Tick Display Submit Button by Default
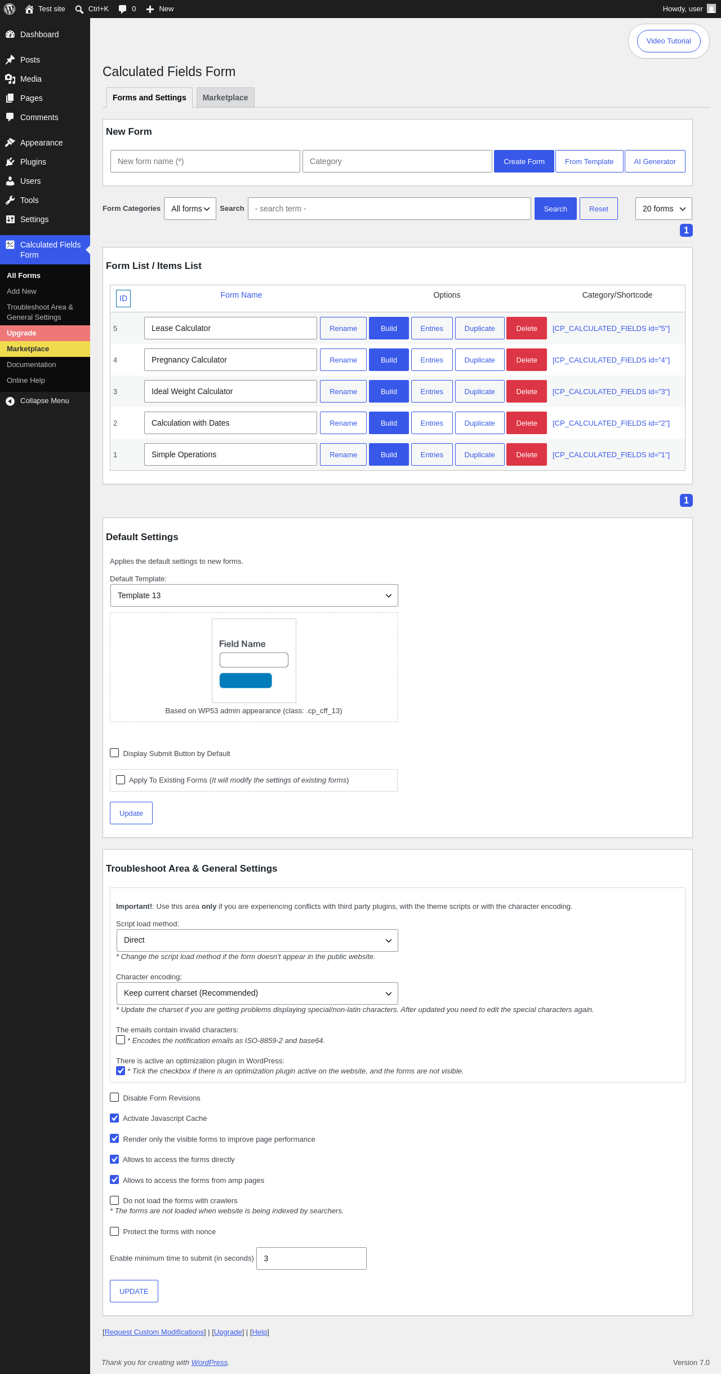The width and height of the screenshot is (721, 1374). coord(114,753)
